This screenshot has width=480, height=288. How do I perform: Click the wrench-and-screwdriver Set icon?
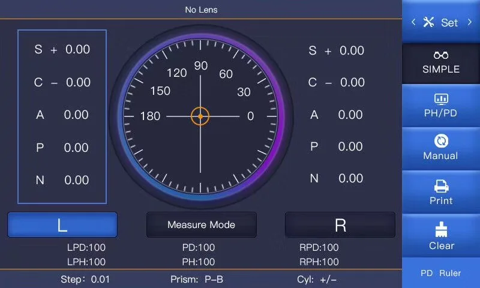tap(428, 22)
